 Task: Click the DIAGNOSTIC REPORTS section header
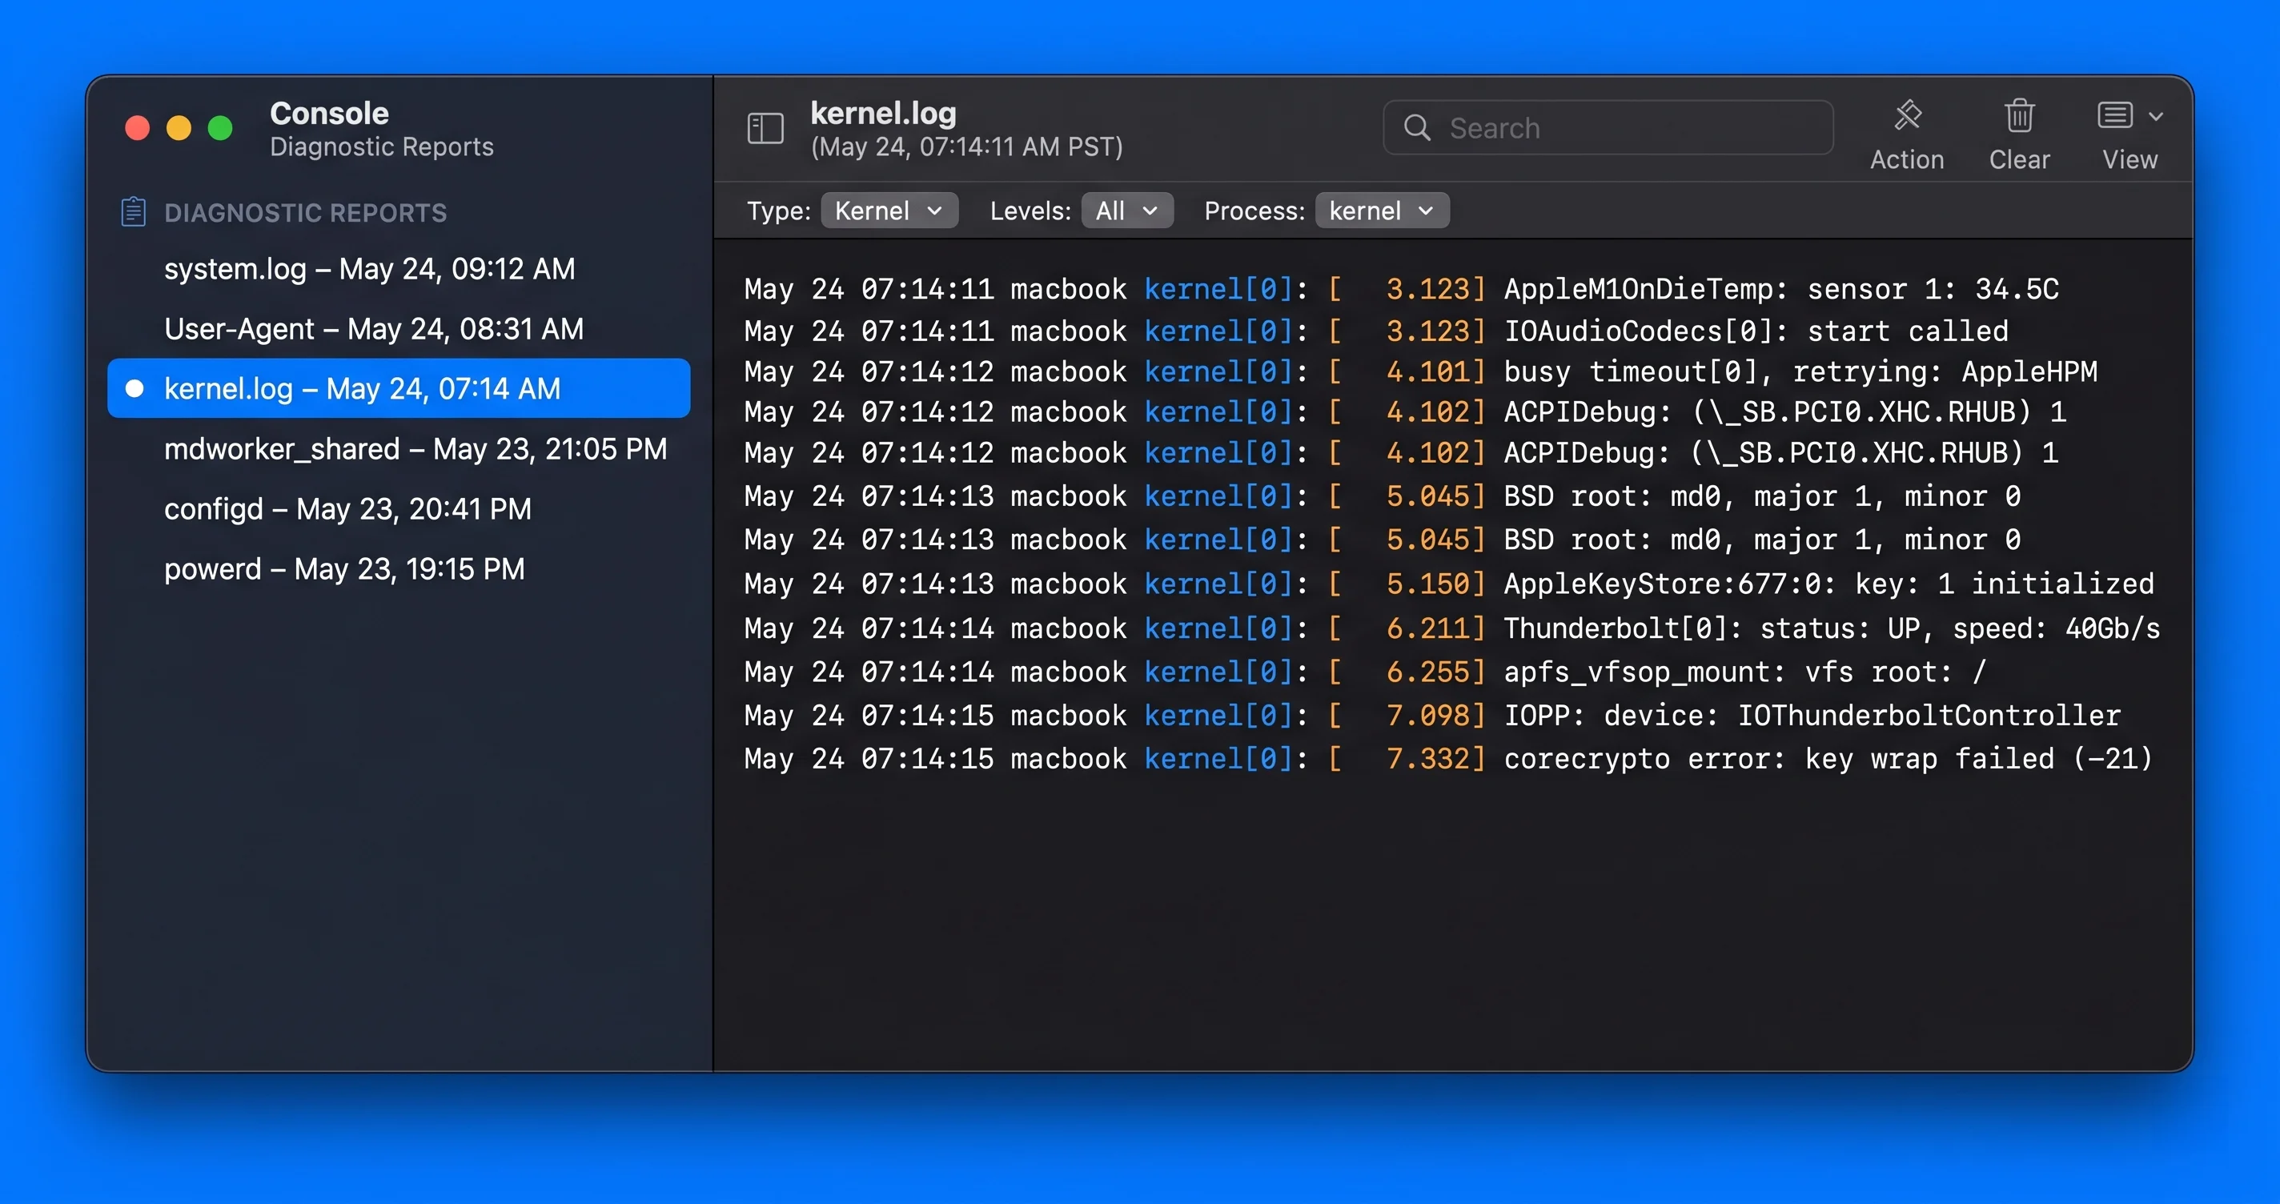pos(305,212)
